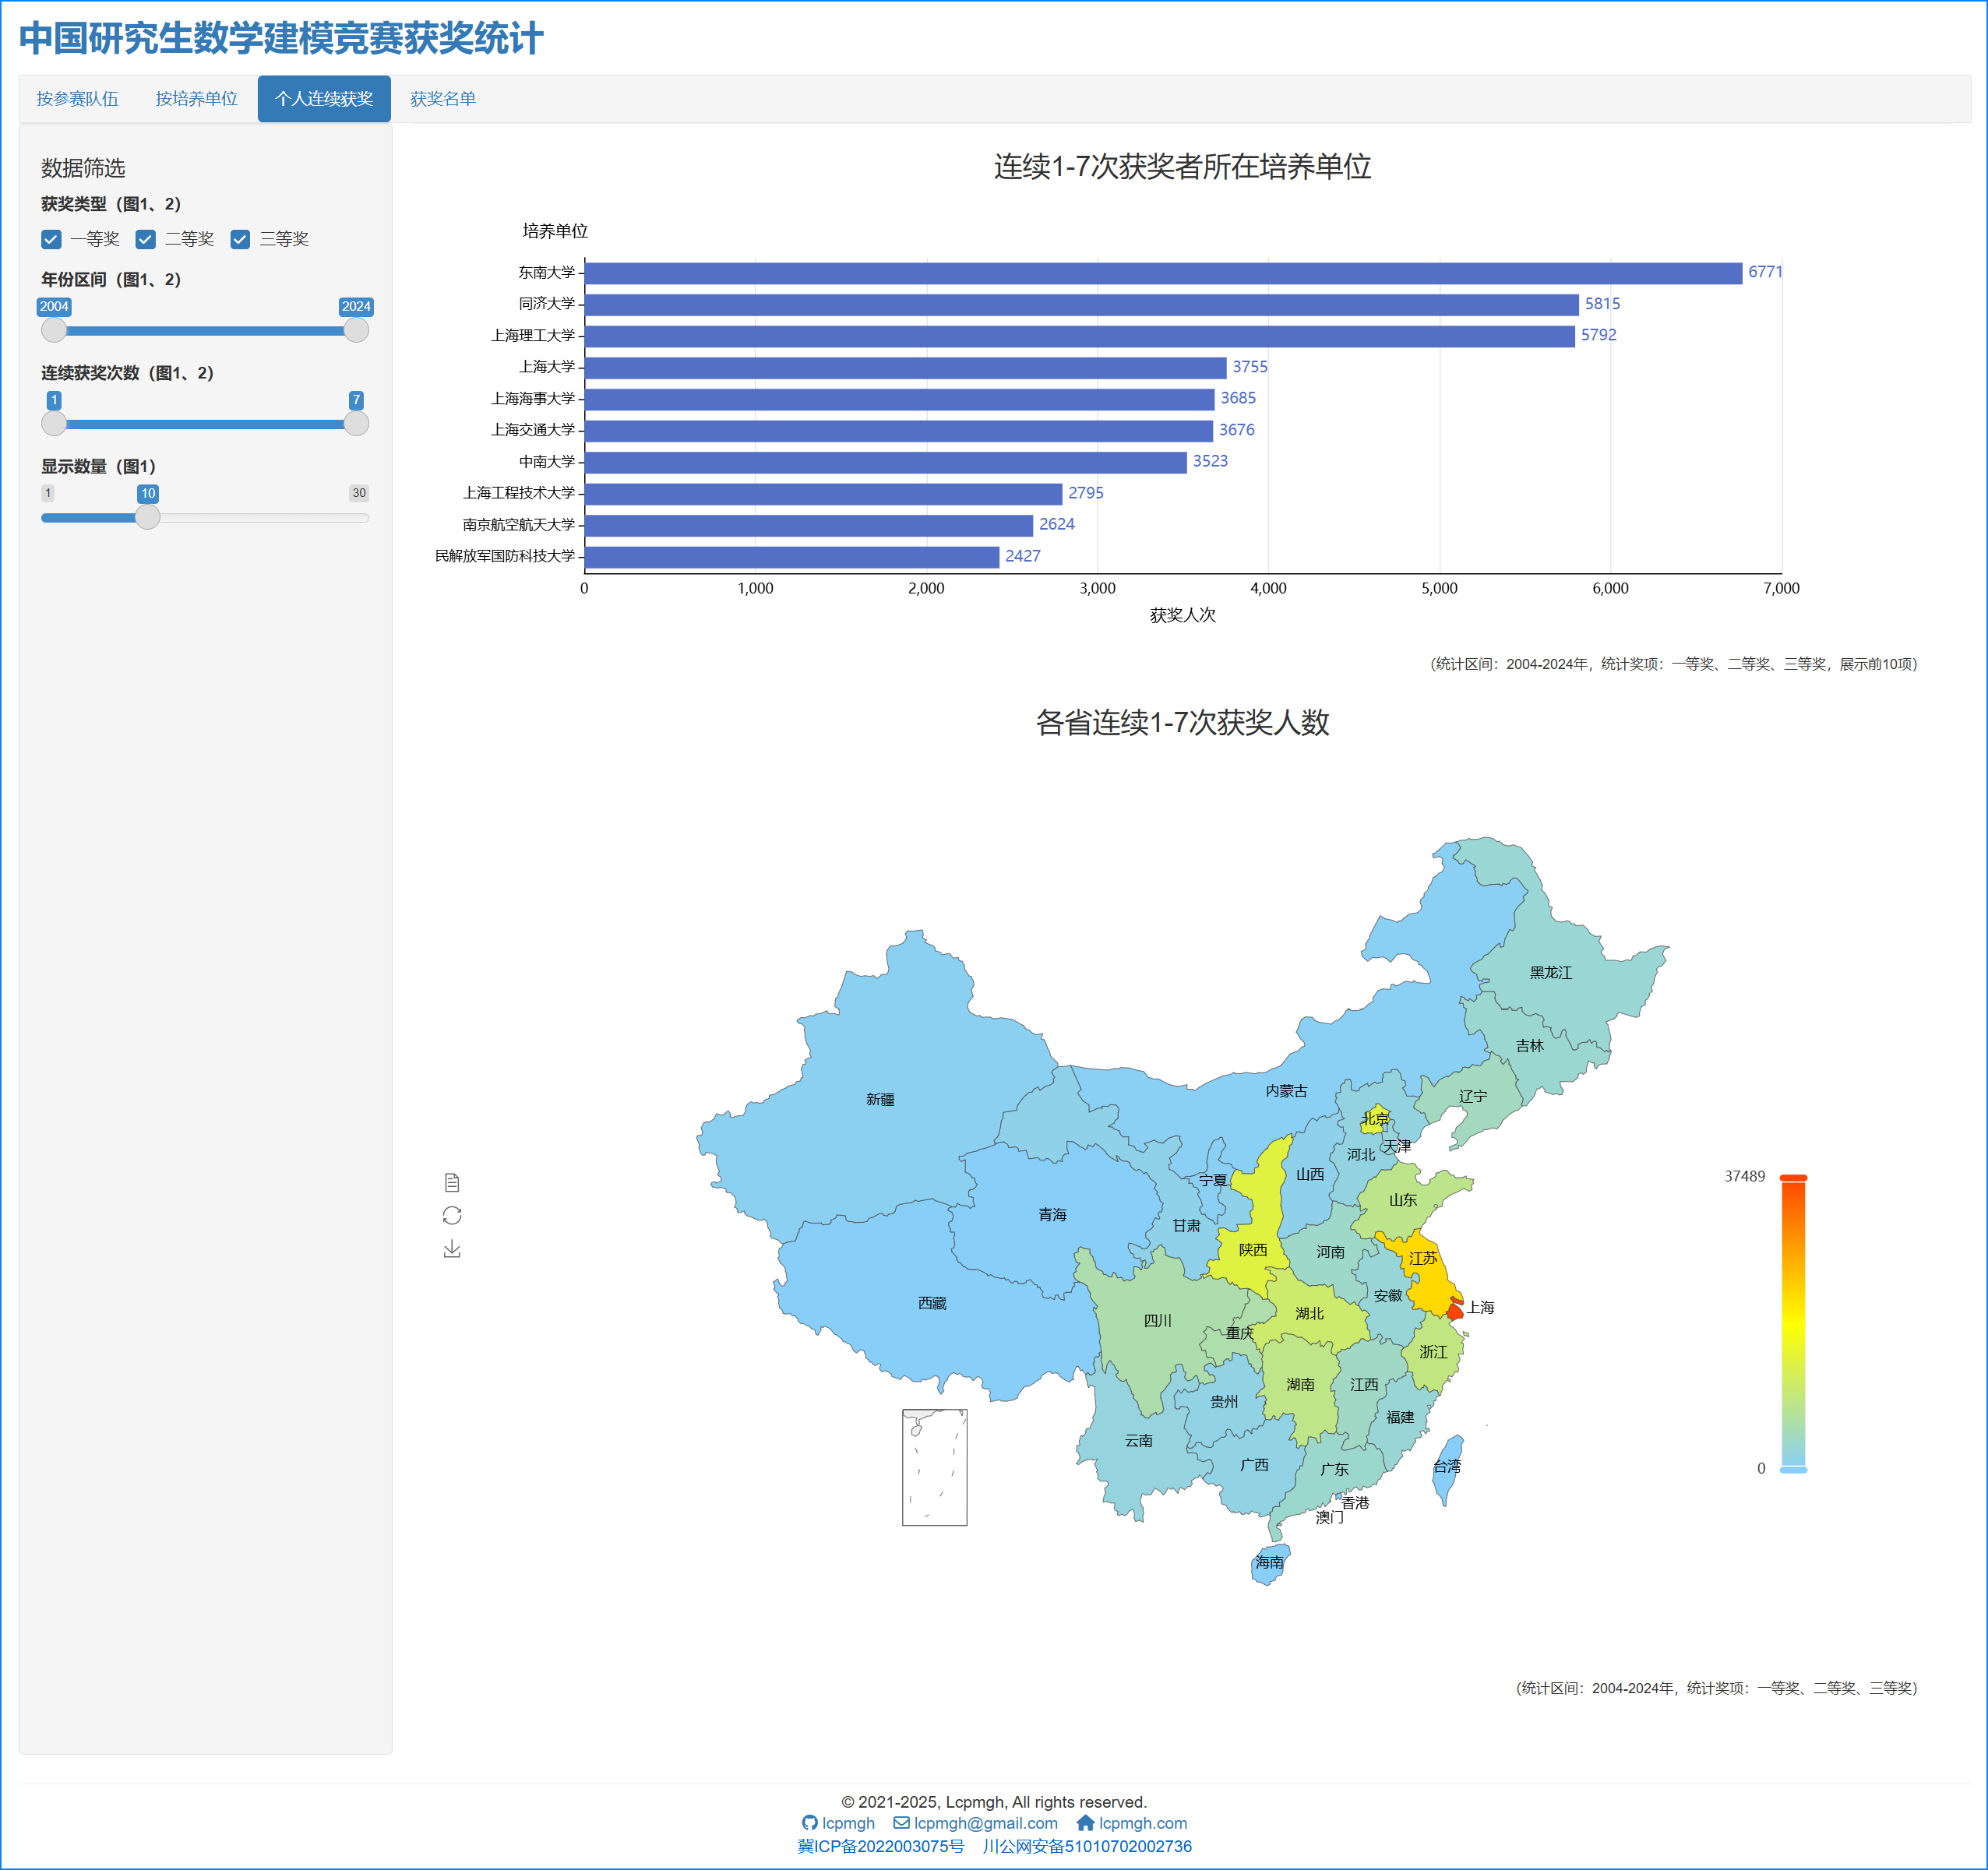
Task: Open the 获奖名单 tab
Action: pos(442,99)
